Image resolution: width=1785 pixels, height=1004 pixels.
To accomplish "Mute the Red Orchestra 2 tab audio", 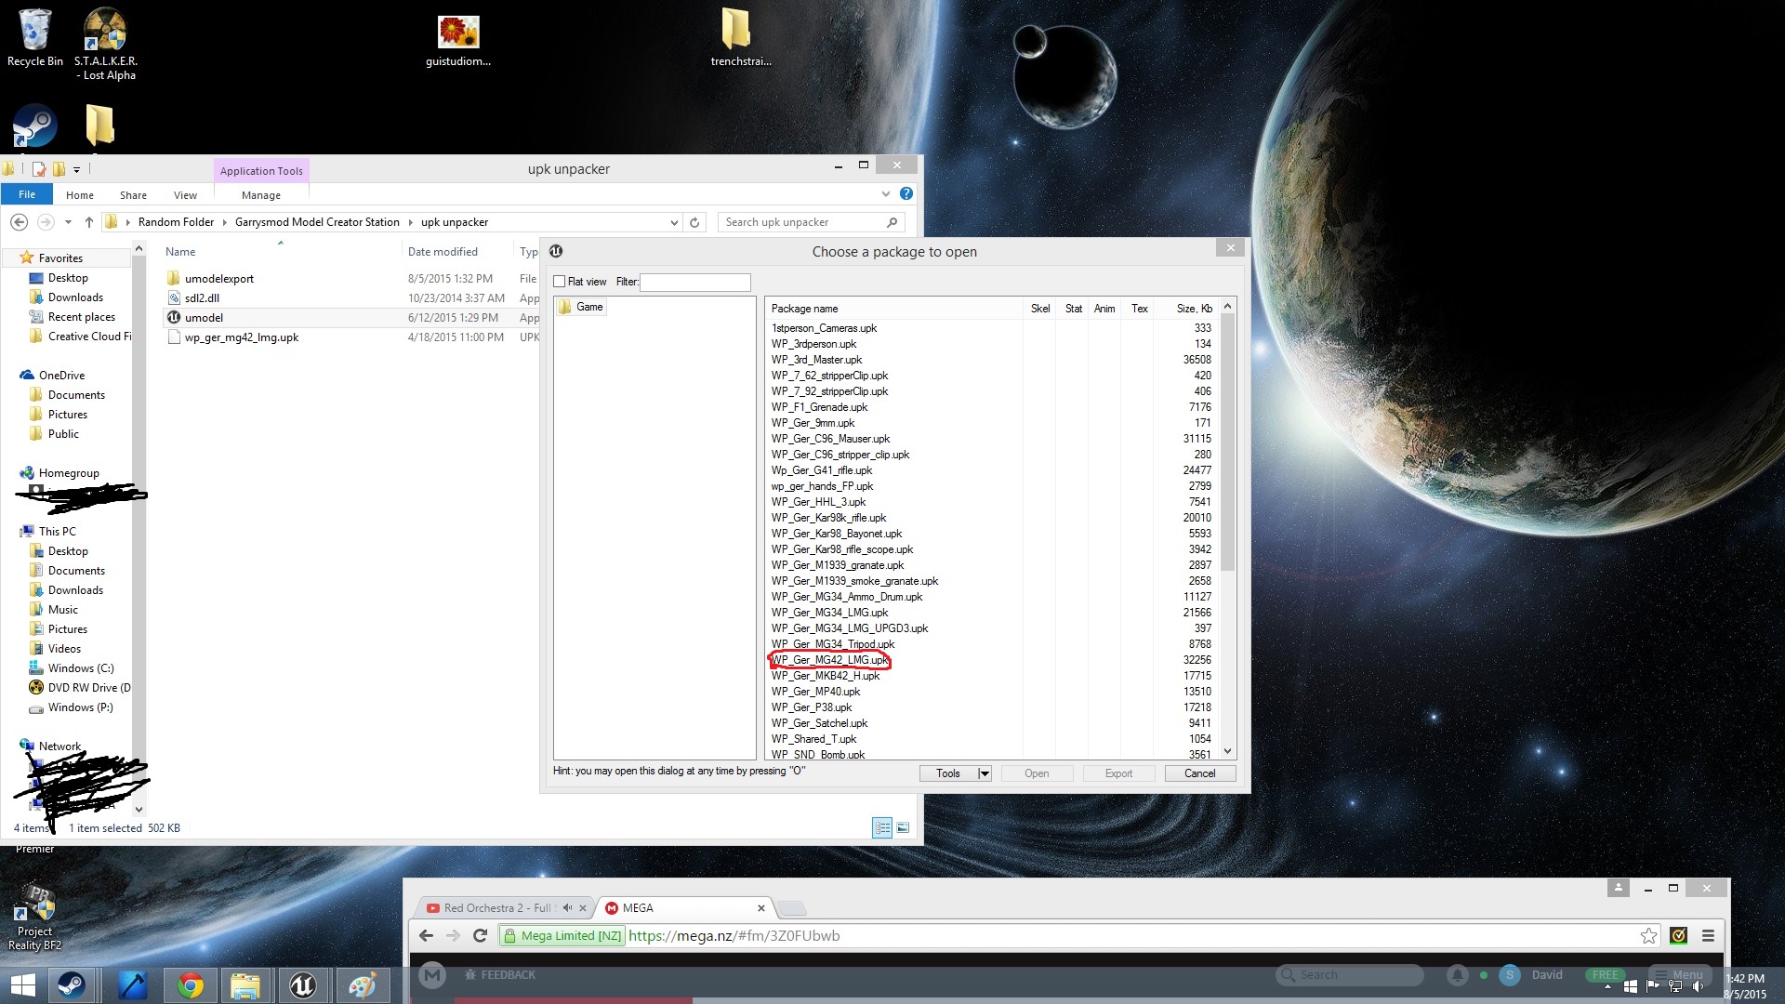I will pos(567,908).
